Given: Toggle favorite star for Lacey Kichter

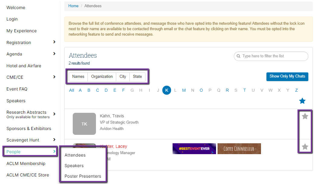Looking at the screenshot, I should [x=305, y=147].
